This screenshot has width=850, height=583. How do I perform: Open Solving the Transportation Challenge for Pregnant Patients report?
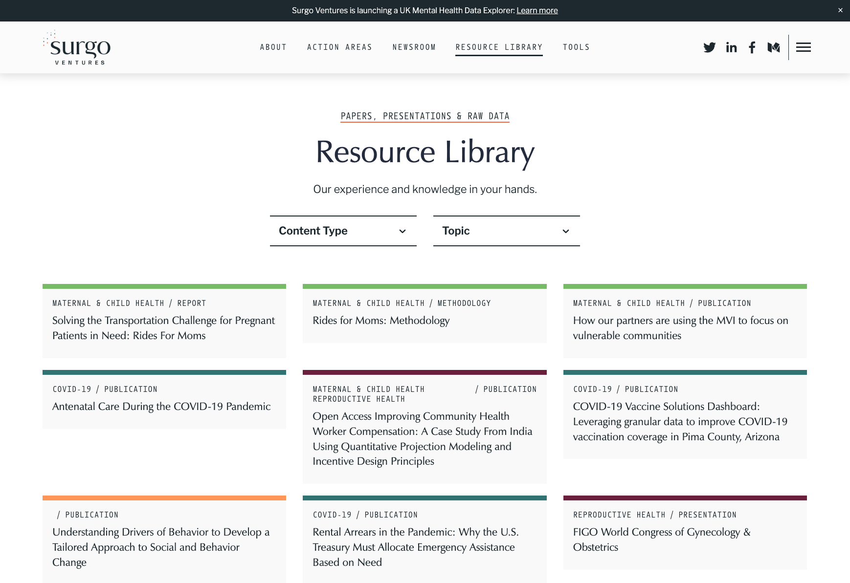click(164, 328)
